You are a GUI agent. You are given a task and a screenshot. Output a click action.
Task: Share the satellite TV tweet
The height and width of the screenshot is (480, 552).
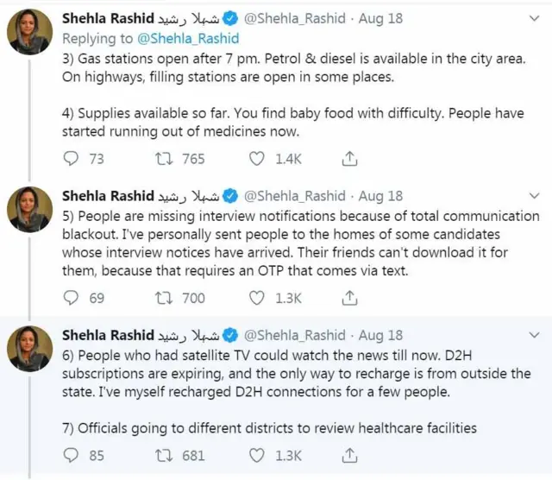349,455
